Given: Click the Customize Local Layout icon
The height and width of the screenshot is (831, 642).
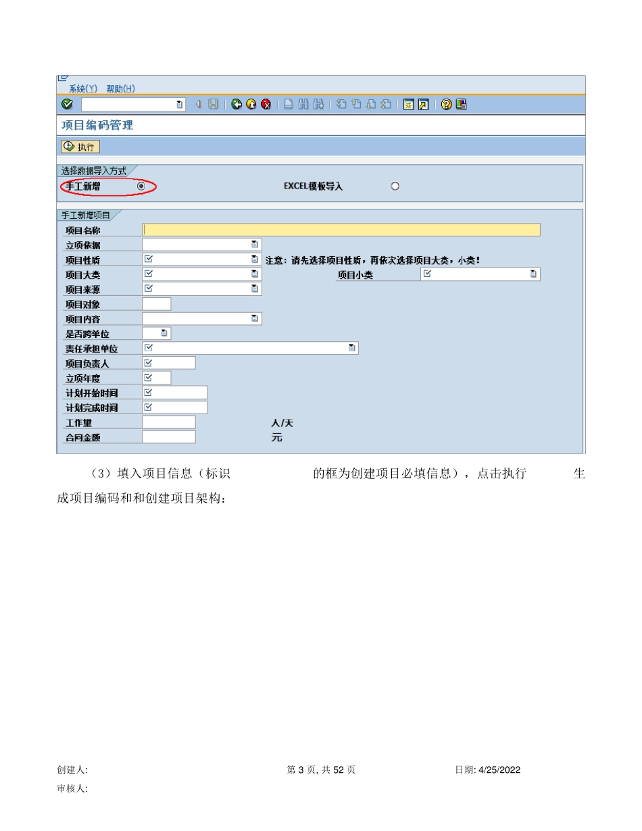Looking at the screenshot, I should (x=461, y=104).
